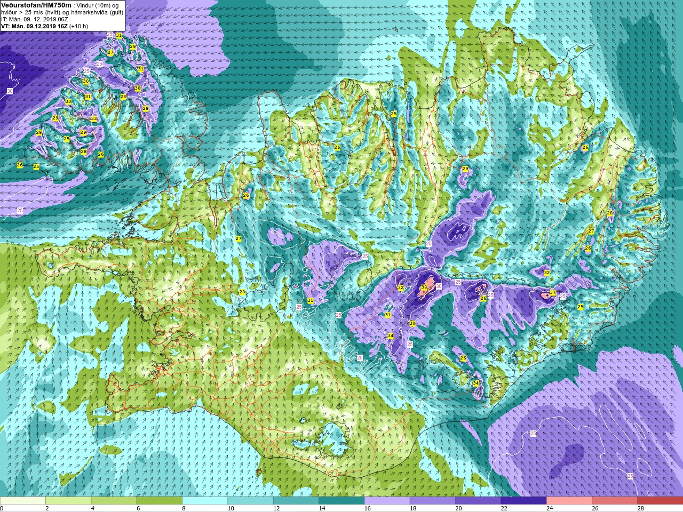The width and height of the screenshot is (683, 512).
Task: Select the violet 20–22 legend swatch
Action: (x=478, y=501)
